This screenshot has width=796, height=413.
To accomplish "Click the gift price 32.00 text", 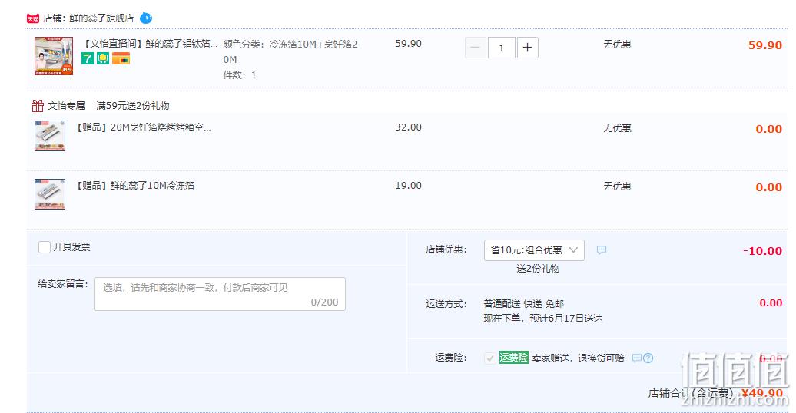I will point(408,127).
